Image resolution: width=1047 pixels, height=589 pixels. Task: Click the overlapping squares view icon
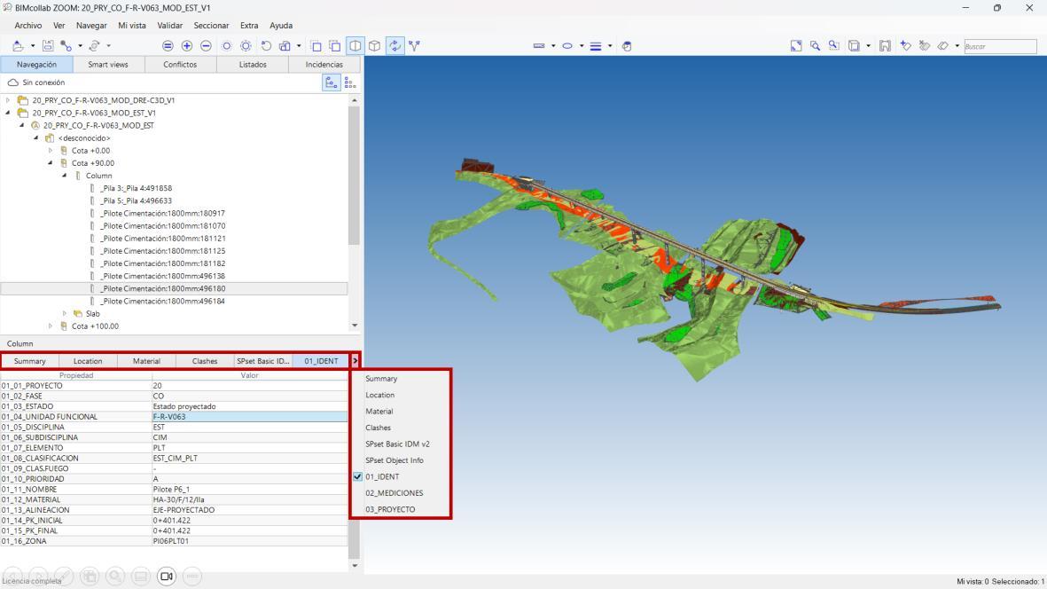(x=335, y=46)
